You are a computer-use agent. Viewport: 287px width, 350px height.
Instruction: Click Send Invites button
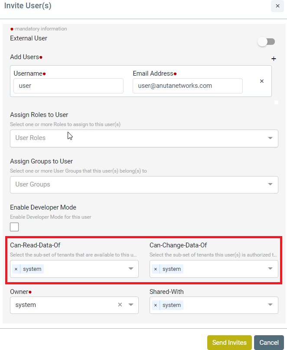click(229, 343)
